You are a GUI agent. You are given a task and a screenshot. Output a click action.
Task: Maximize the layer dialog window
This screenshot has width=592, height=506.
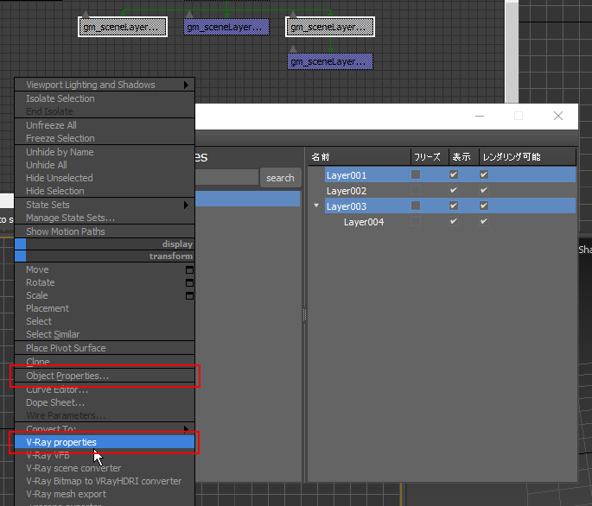coord(519,116)
